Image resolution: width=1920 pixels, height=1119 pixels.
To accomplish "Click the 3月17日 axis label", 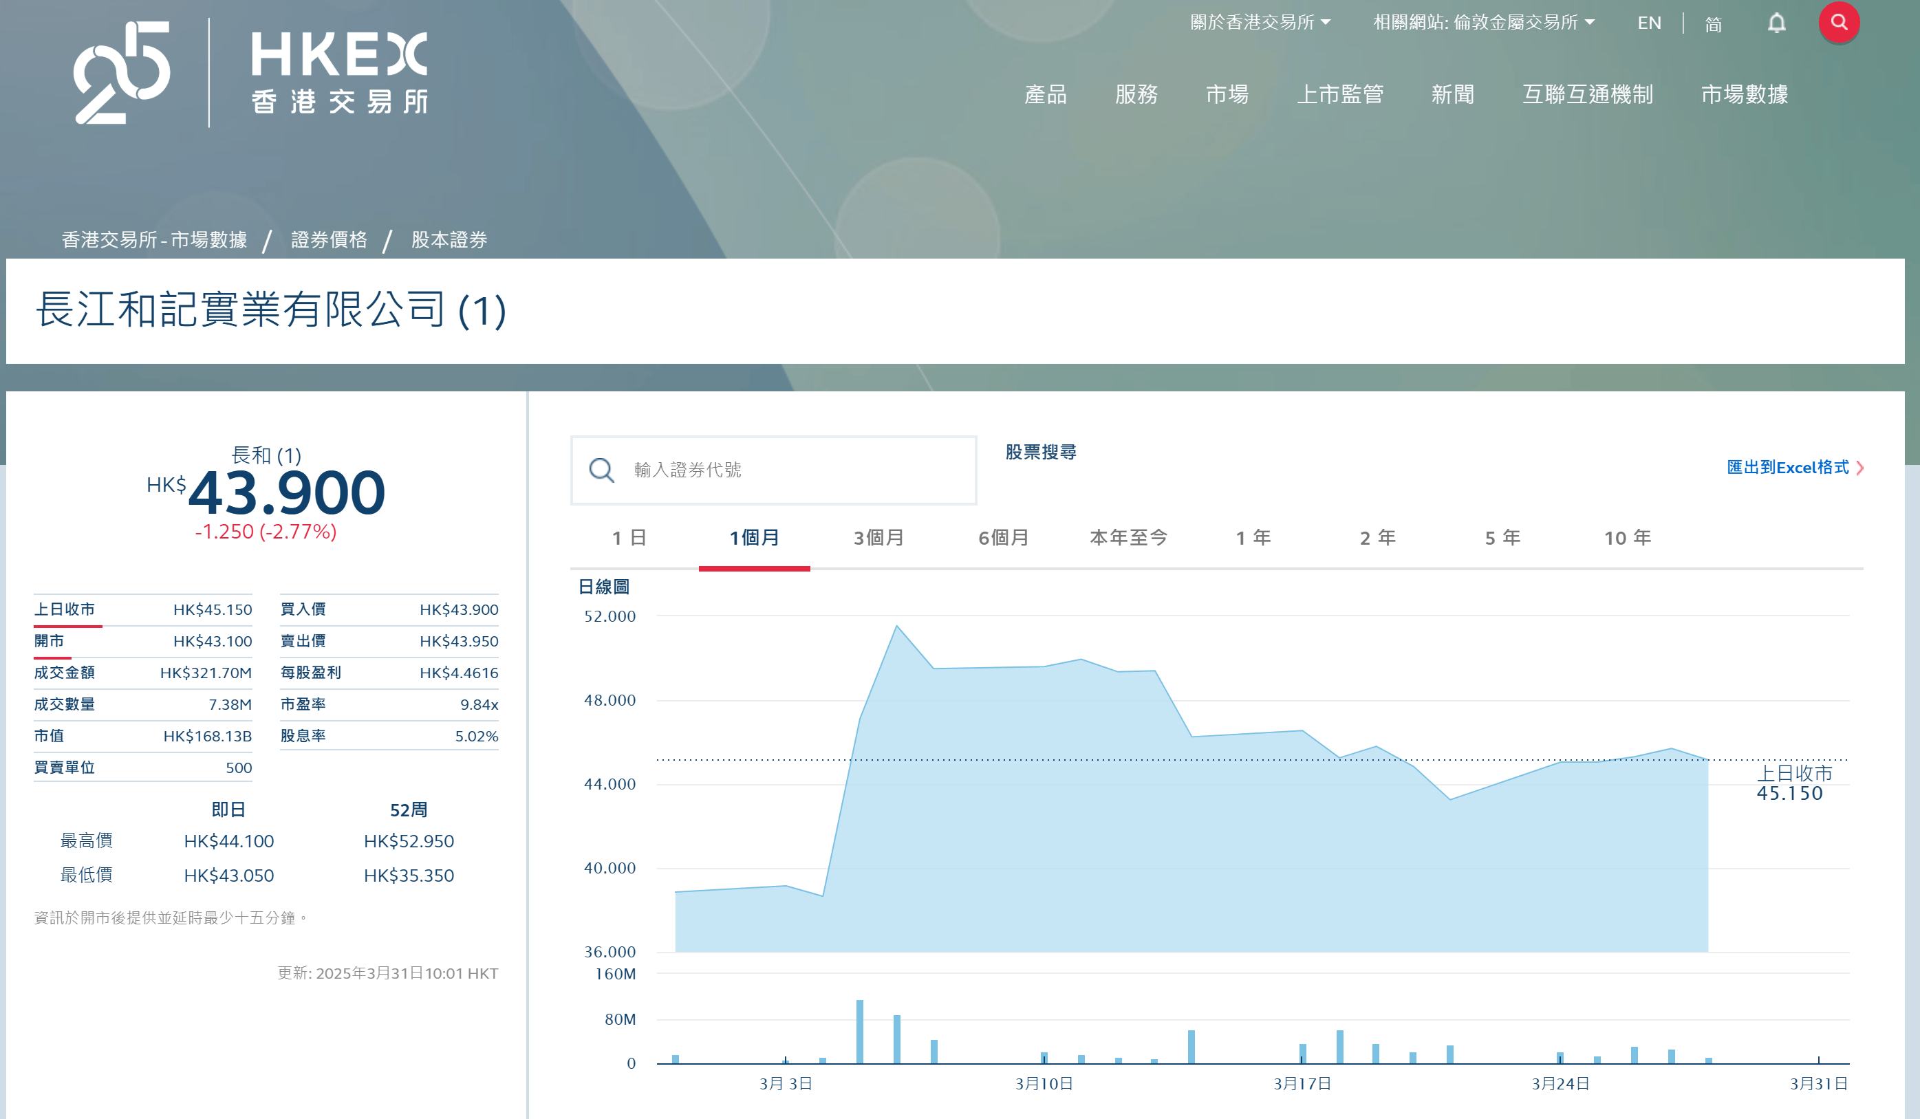I will pos(1302,1083).
